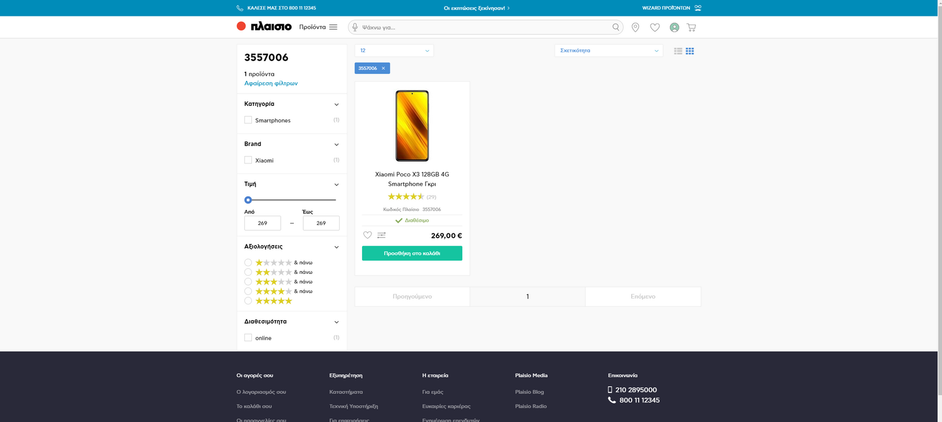The width and height of the screenshot is (942, 422).
Task: Click the Διαθέσιμο availability label
Action: pos(417,220)
